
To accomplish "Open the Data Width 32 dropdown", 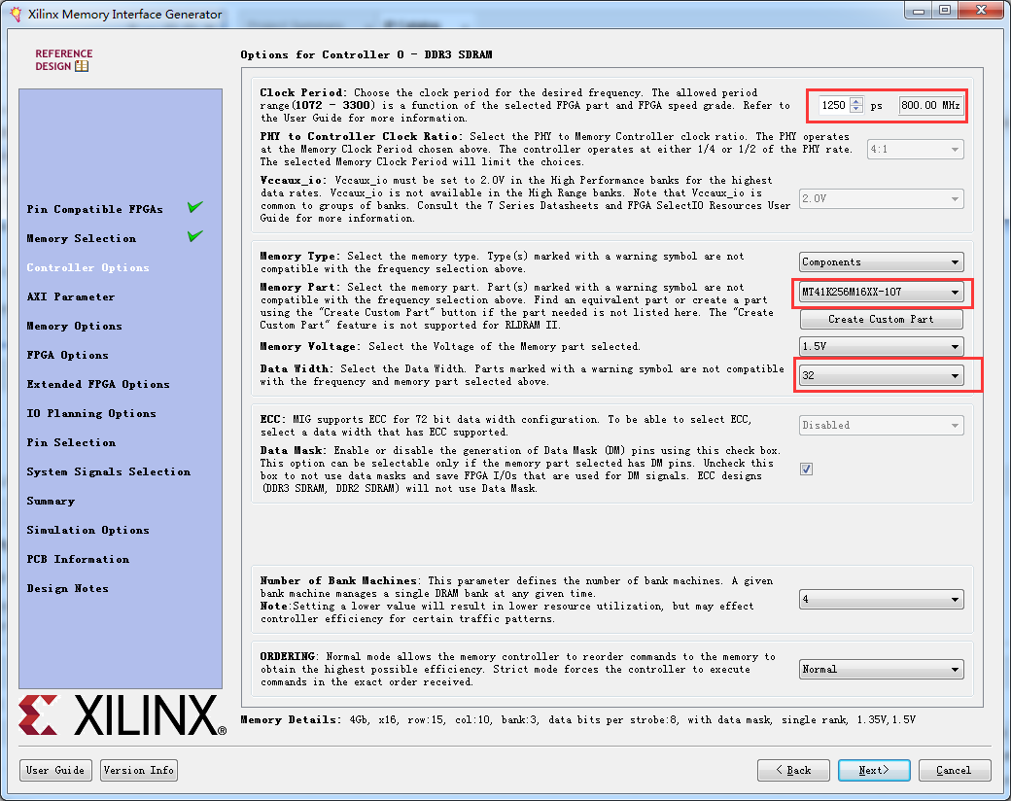I will [x=882, y=375].
